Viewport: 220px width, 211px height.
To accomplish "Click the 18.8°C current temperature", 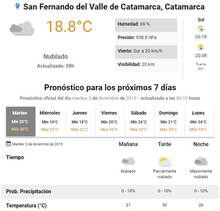I will (69, 26).
